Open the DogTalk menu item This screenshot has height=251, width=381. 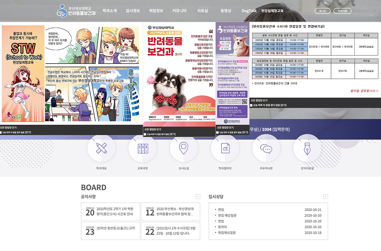(249, 11)
